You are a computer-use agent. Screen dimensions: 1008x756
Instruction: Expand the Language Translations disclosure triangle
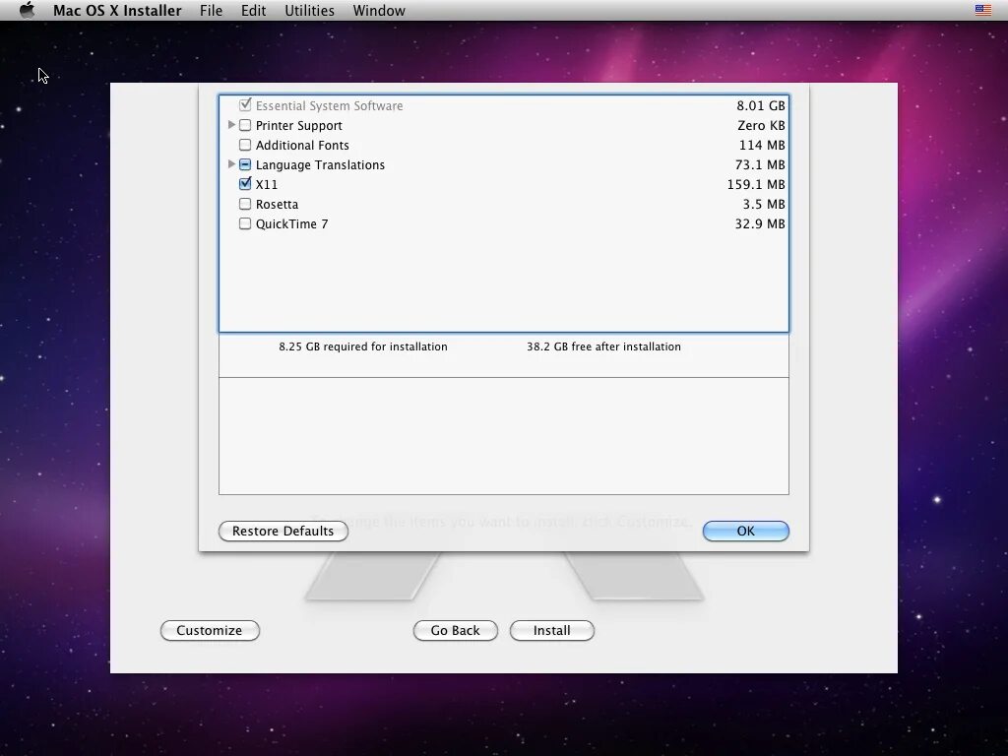(231, 164)
